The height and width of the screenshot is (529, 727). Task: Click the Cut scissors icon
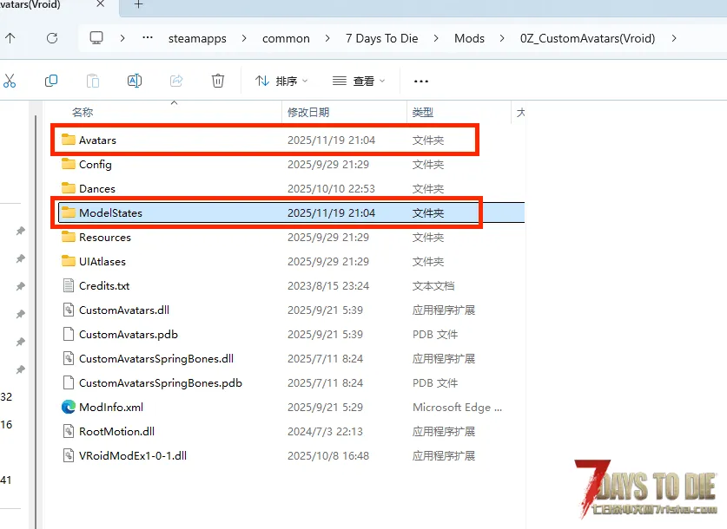coord(10,81)
